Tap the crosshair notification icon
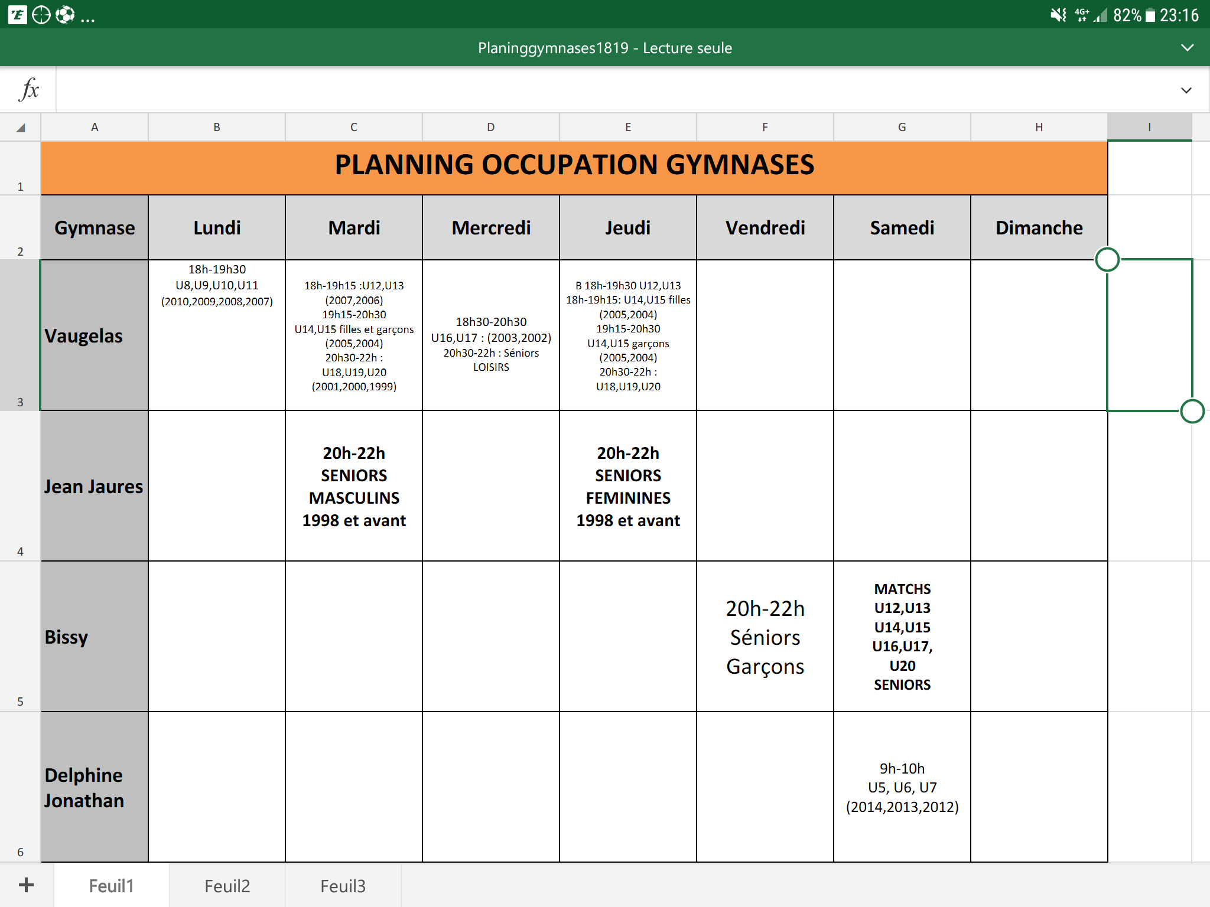 point(41,15)
